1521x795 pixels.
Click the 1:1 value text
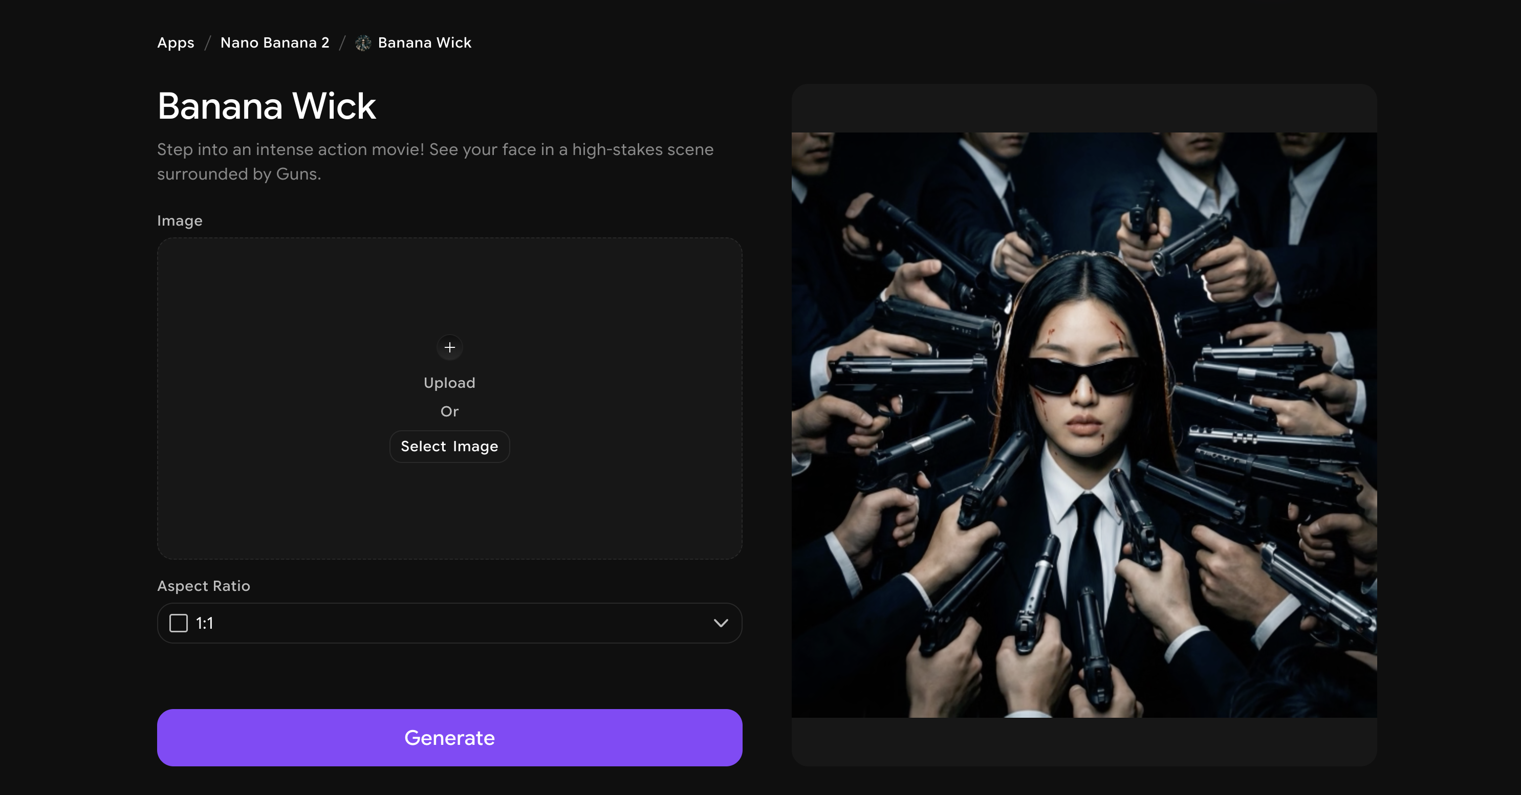pyautogui.click(x=204, y=623)
